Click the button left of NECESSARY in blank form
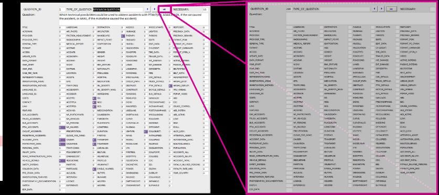The width and height of the screenshot is (439, 195). pyautogui.click(x=391, y=9)
